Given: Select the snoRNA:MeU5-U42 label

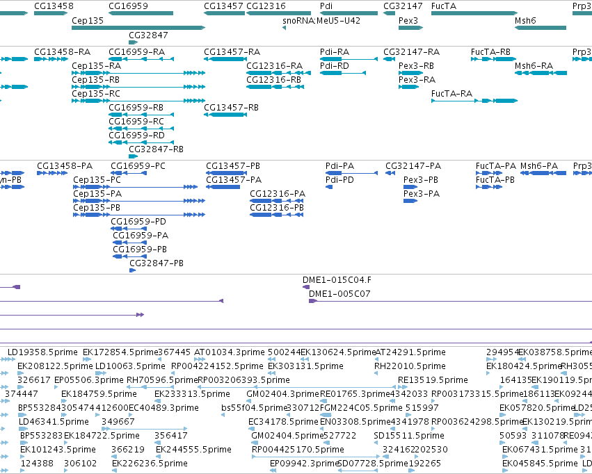Looking at the screenshot, I should click(321, 20).
